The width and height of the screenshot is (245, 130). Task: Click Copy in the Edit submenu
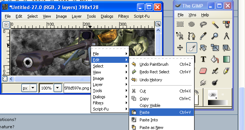pos(162,99)
